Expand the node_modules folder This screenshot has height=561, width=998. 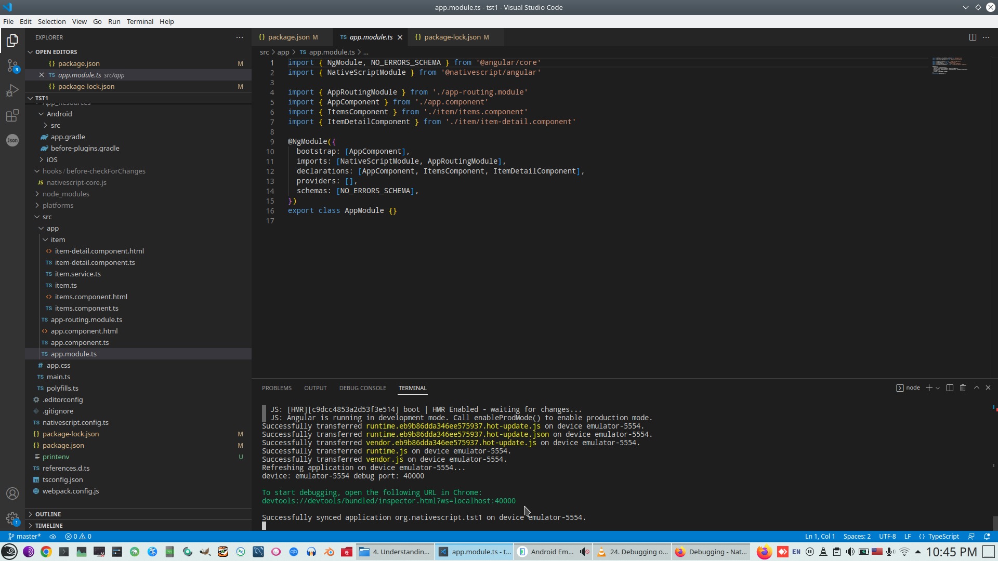(x=65, y=194)
